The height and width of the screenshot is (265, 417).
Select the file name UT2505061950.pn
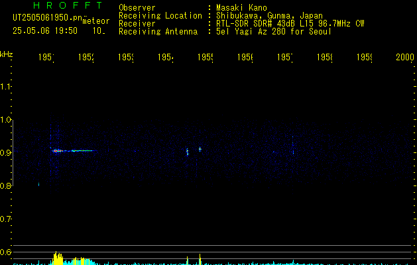(x=47, y=17)
